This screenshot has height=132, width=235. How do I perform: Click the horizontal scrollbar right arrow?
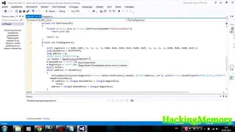click(224, 92)
